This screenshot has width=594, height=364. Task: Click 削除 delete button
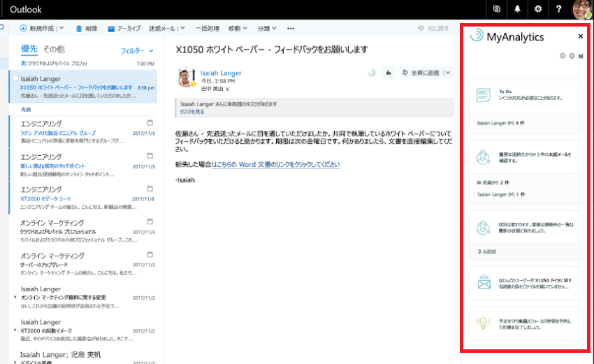point(87,29)
